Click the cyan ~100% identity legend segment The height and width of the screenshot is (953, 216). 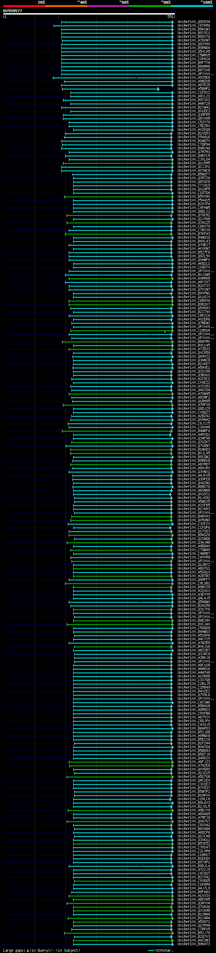pos(192,6)
